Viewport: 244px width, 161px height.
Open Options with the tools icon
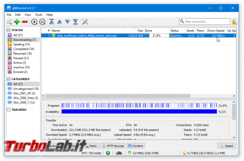click(85, 22)
